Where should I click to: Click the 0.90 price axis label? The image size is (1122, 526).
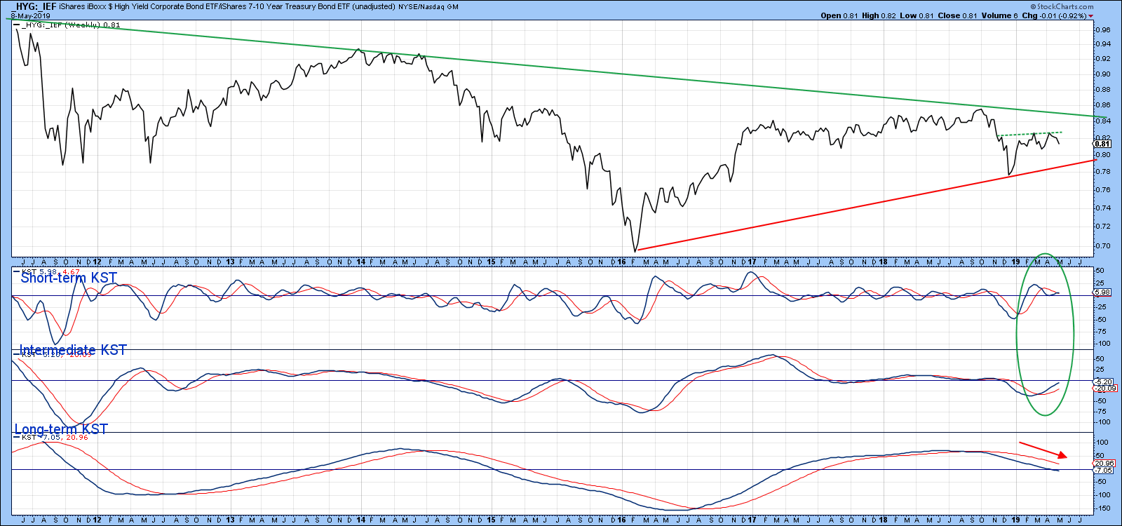point(1103,74)
